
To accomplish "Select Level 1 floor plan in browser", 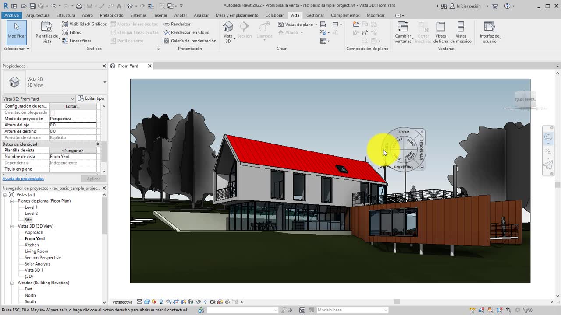I will 31,207.
